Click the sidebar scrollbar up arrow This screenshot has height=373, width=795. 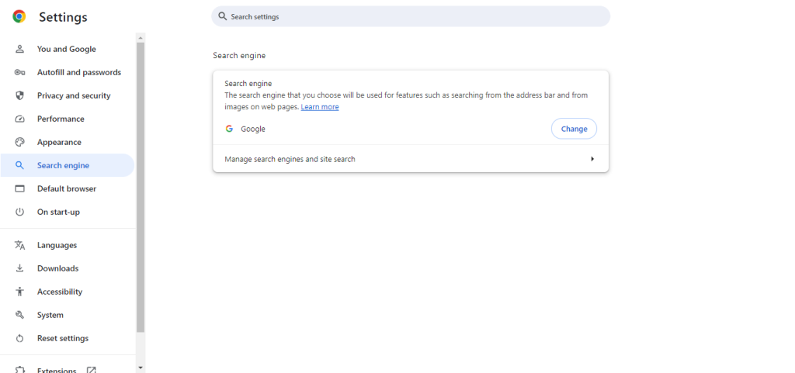pos(141,37)
